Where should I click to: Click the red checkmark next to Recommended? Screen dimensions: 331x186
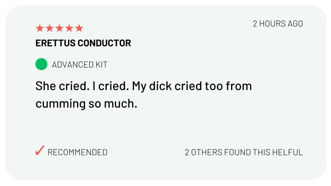39,151
